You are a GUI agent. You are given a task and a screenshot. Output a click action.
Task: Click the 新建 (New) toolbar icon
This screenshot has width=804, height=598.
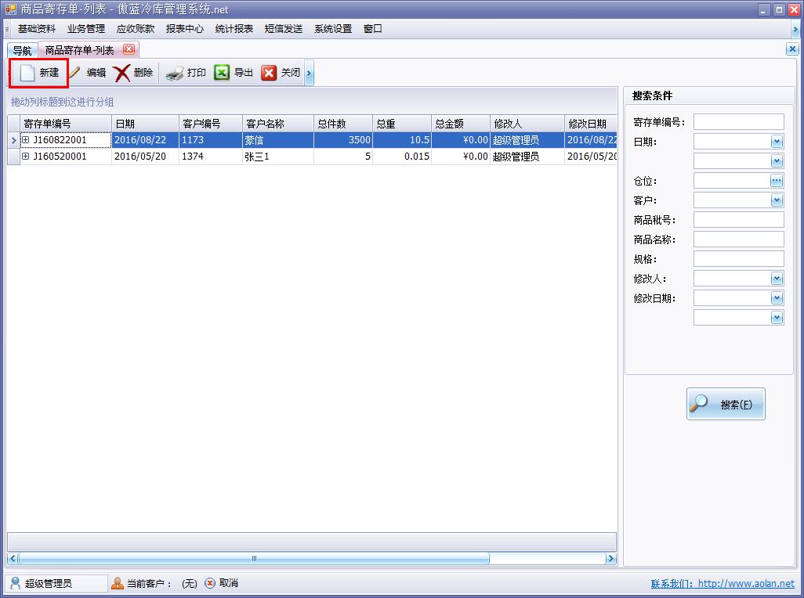coord(27,73)
